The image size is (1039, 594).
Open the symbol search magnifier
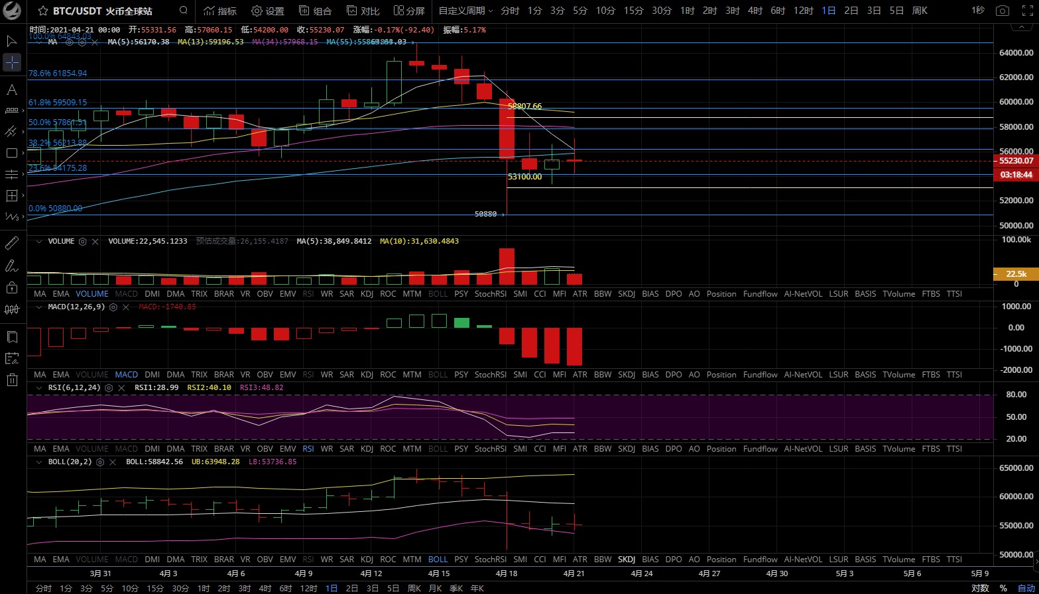184,11
